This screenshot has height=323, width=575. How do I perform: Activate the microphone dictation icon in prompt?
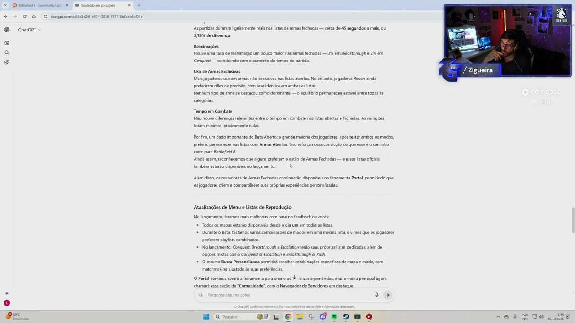pyautogui.click(x=377, y=295)
